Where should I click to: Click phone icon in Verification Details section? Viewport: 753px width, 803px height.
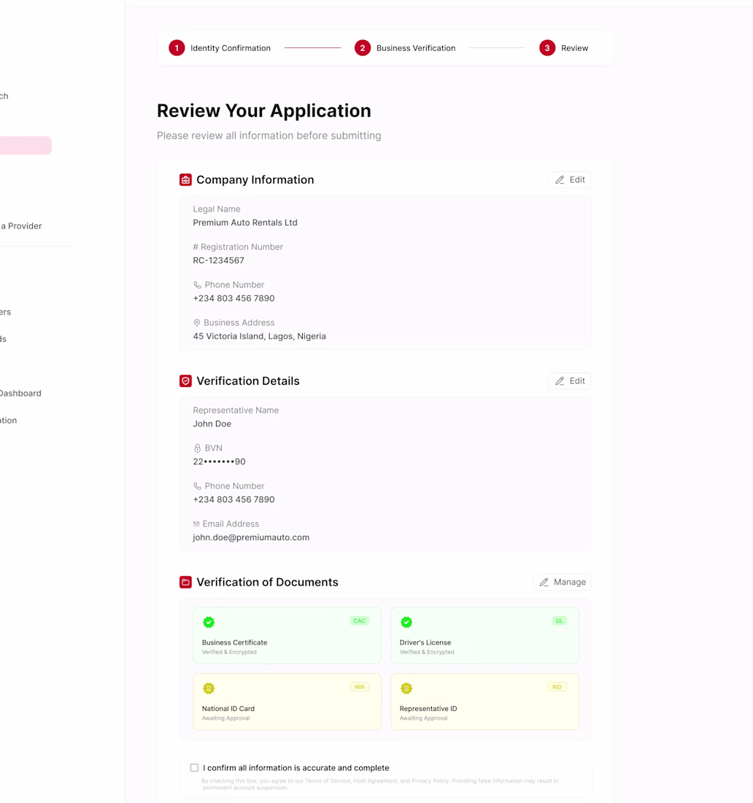click(197, 486)
